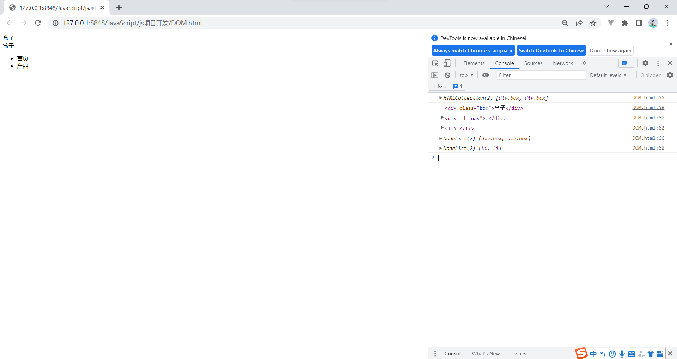The height and width of the screenshot is (359, 677).
Task: Open the What's New drawer tab
Action: coord(486,353)
